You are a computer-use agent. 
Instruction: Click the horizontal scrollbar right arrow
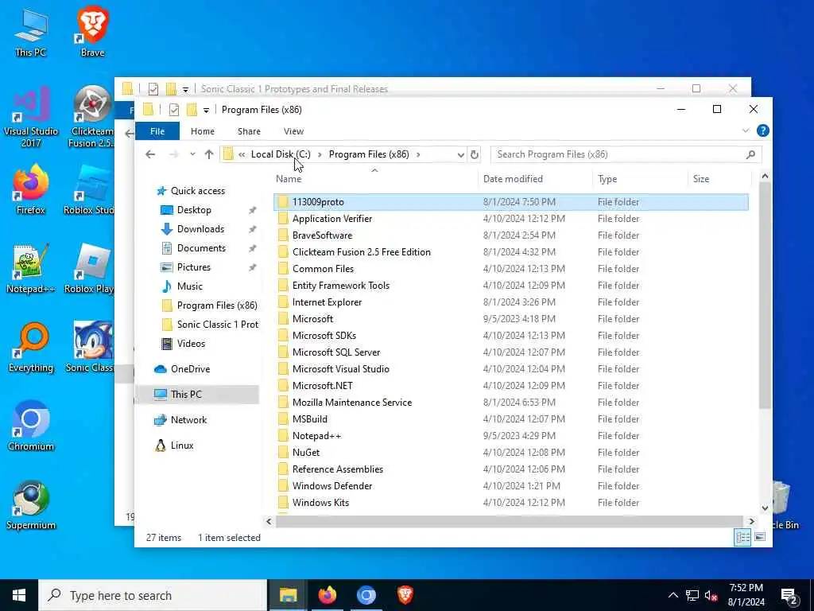752,521
